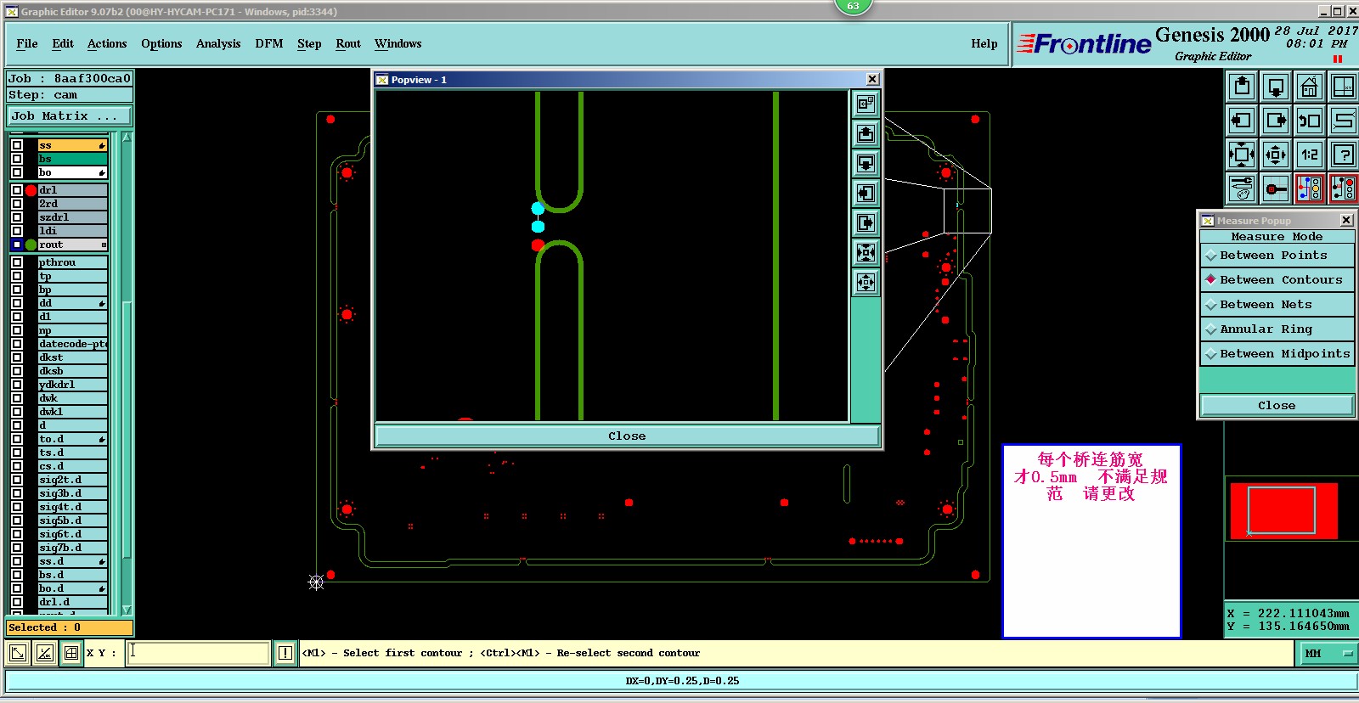The height and width of the screenshot is (703, 1359).
Task: Open the Edit menu
Action: click(63, 43)
